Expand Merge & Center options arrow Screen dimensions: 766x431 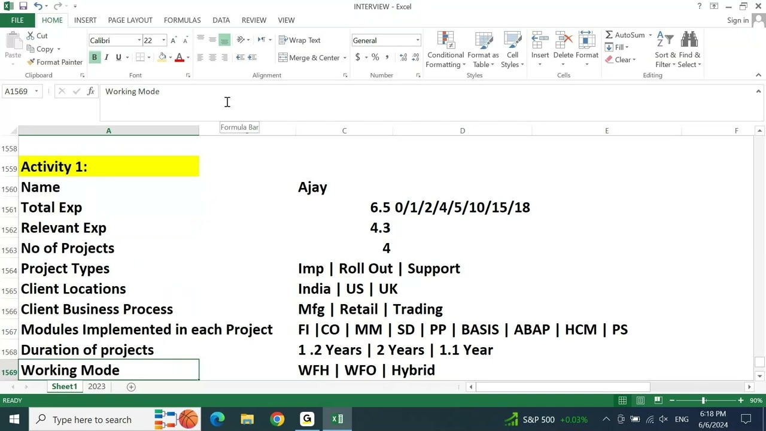point(345,58)
